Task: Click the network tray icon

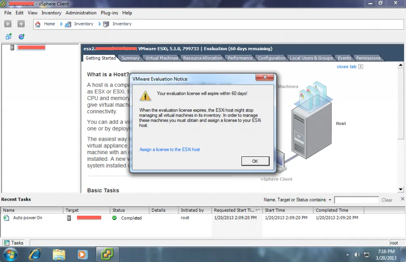Action: click(x=367, y=255)
